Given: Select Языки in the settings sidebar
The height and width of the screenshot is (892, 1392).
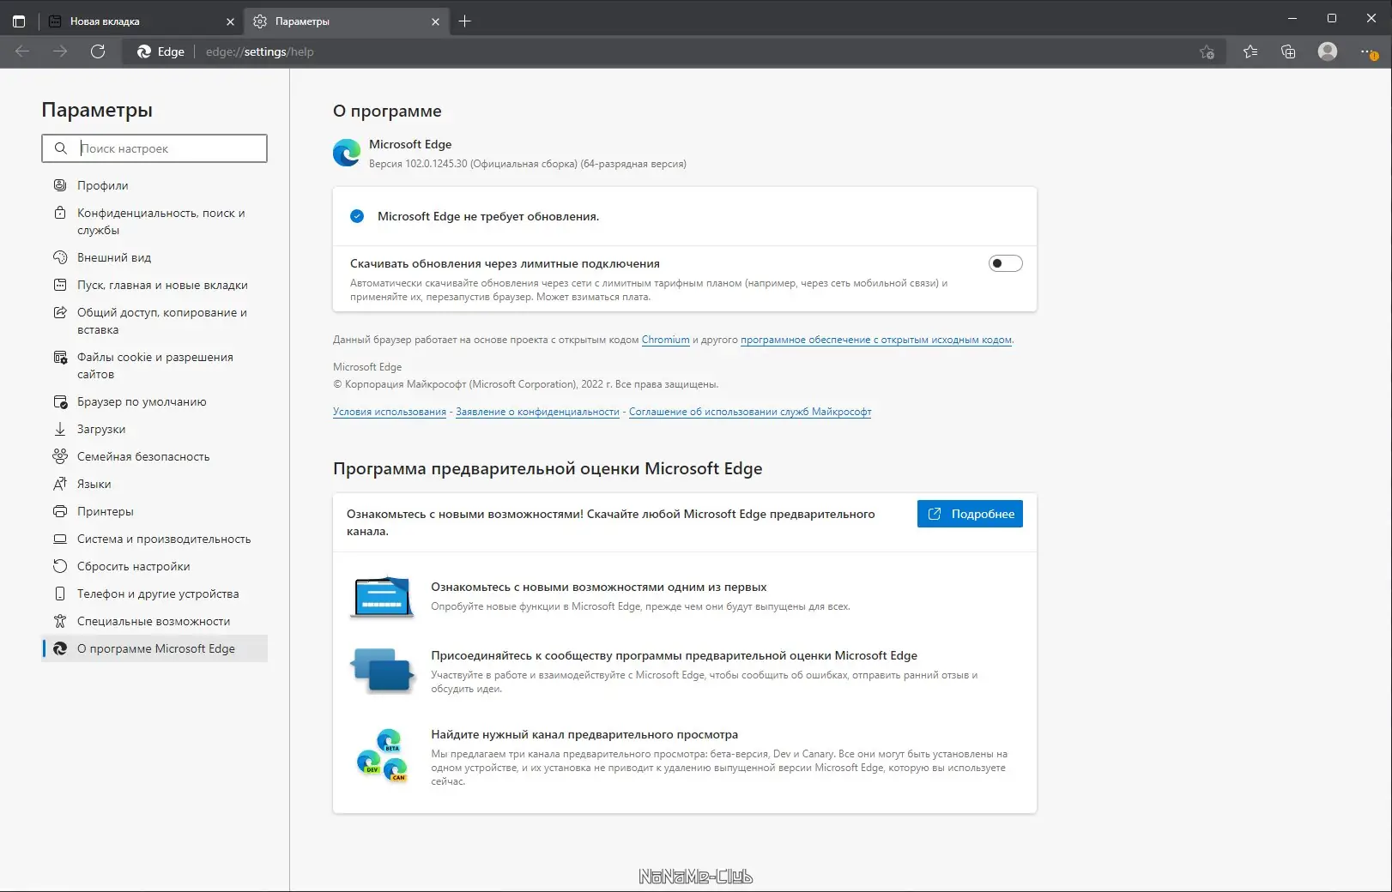Looking at the screenshot, I should (94, 484).
